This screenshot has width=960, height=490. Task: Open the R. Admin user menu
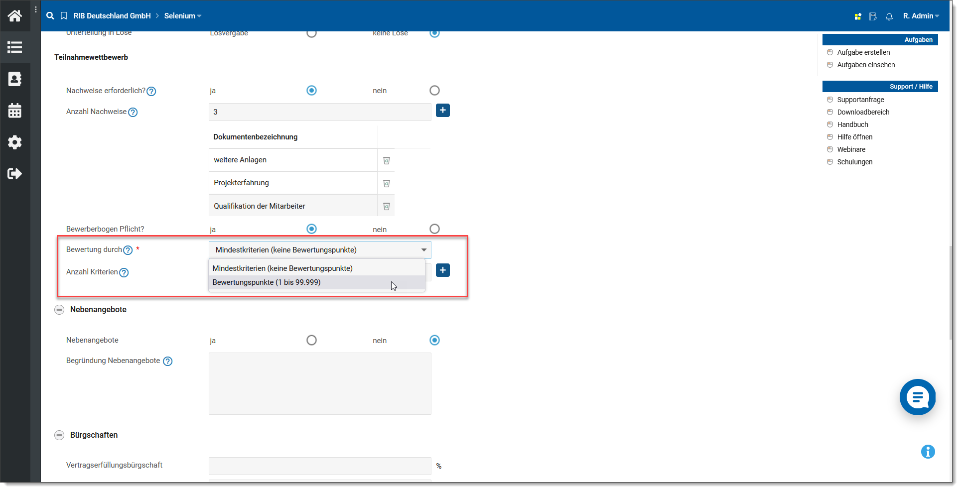pyautogui.click(x=921, y=16)
